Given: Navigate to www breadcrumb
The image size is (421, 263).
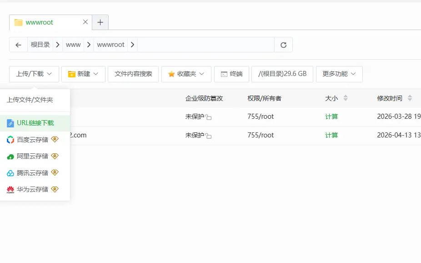Looking at the screenshot, I should pos(73,45).
